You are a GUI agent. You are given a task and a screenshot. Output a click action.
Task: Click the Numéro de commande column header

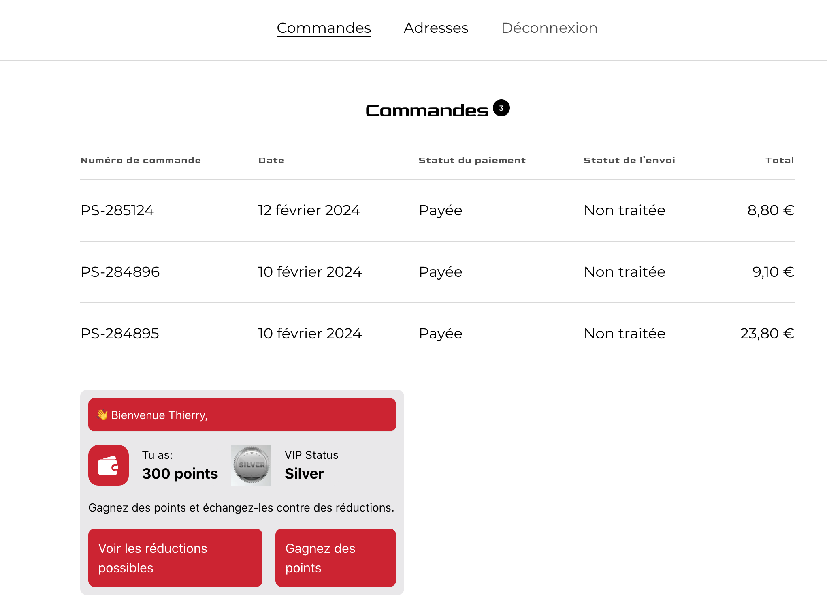coord(141,160)
